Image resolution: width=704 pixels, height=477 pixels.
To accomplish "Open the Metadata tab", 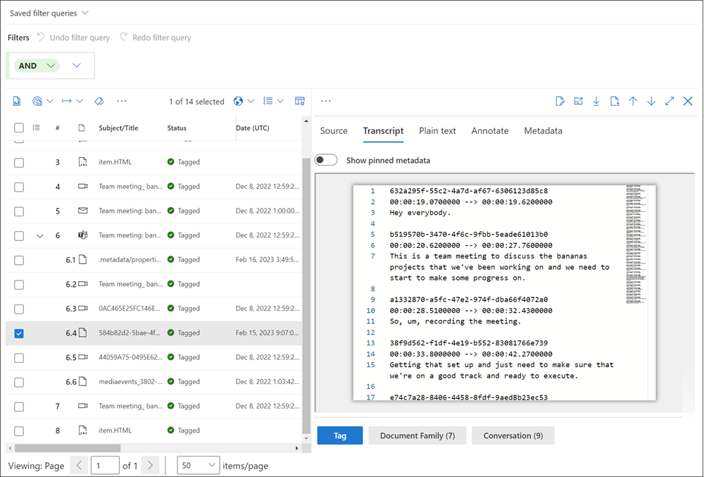I will coord(542,130).
